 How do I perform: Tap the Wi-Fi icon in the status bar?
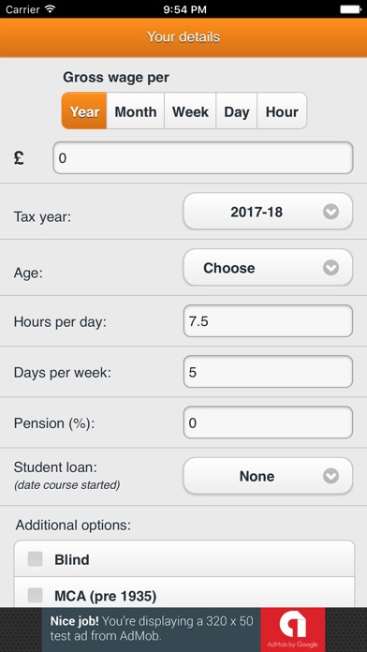click(x=51, y=8)
